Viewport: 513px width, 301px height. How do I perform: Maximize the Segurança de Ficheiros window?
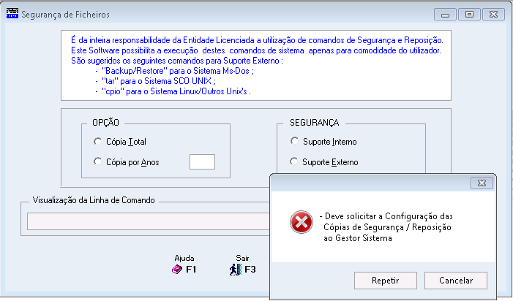pyautogui.click(x=469, y=15)
